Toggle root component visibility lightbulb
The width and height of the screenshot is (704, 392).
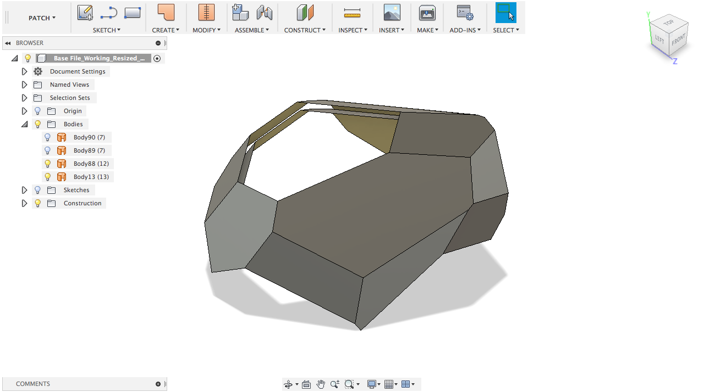[x=28, y=58]
